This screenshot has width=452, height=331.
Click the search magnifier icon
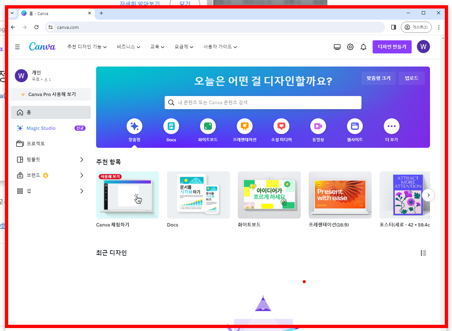click(x=171, y=103)
